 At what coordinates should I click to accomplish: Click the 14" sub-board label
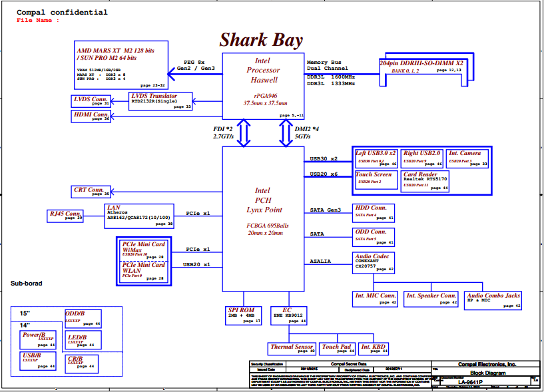tap(25, 325)
